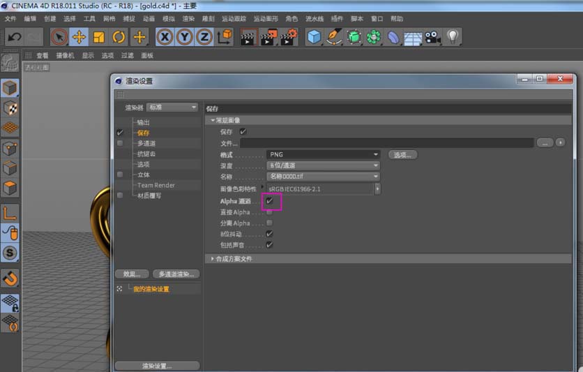Click the light bulb icon
Image resolution: width=583 pixels, height=372 pixels.
pyautogui.click(x=453, y=37)
